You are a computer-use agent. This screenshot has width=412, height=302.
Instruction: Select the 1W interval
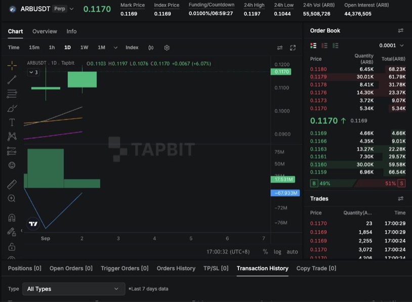click(x=84, y=48)
